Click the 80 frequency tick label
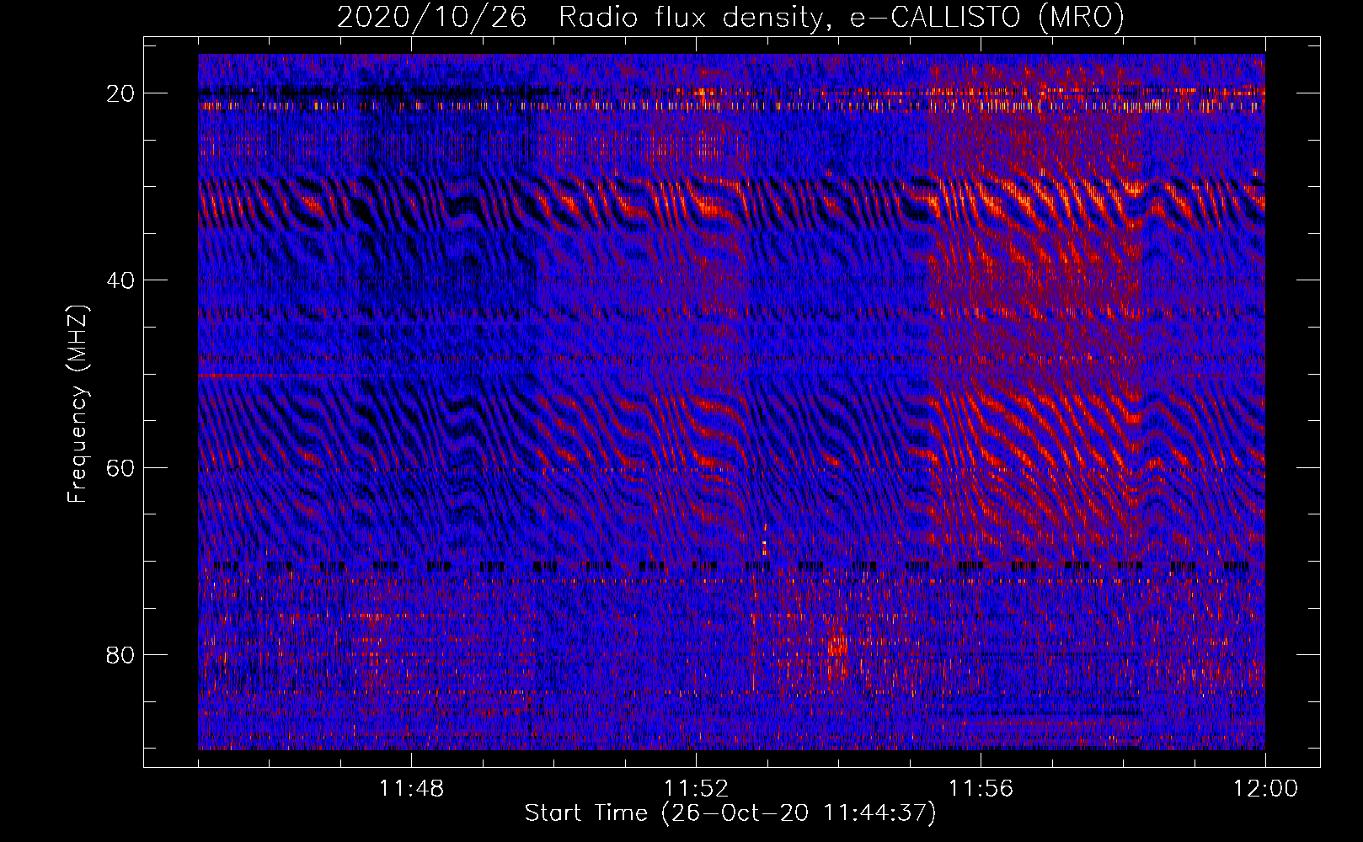 pyautogui.click(x=120, y=655)
